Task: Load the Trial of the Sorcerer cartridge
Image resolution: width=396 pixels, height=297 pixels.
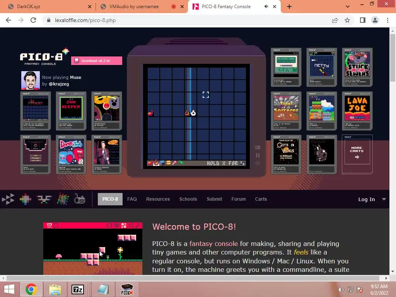Action: [286, 111]
